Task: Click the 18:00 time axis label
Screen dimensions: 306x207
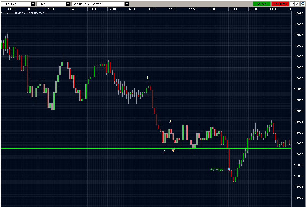Action: pyautogui.click(x=213, y=9)
